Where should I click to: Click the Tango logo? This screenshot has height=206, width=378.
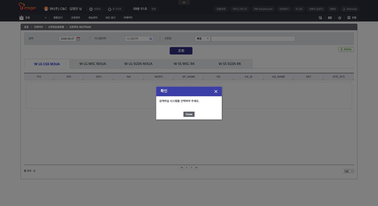pyautogui.click(x=27, y=7)
